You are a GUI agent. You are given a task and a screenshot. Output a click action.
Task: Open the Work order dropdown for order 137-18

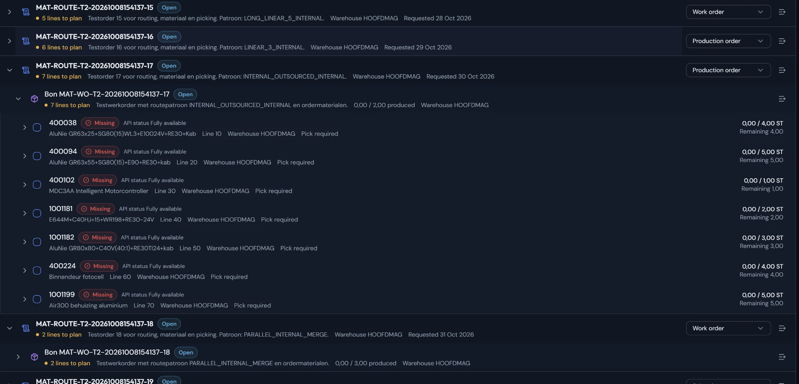728,329
